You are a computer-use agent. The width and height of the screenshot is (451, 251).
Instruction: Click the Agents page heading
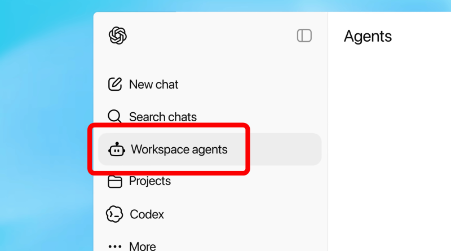pyautogui.click(x=368, y=36)
